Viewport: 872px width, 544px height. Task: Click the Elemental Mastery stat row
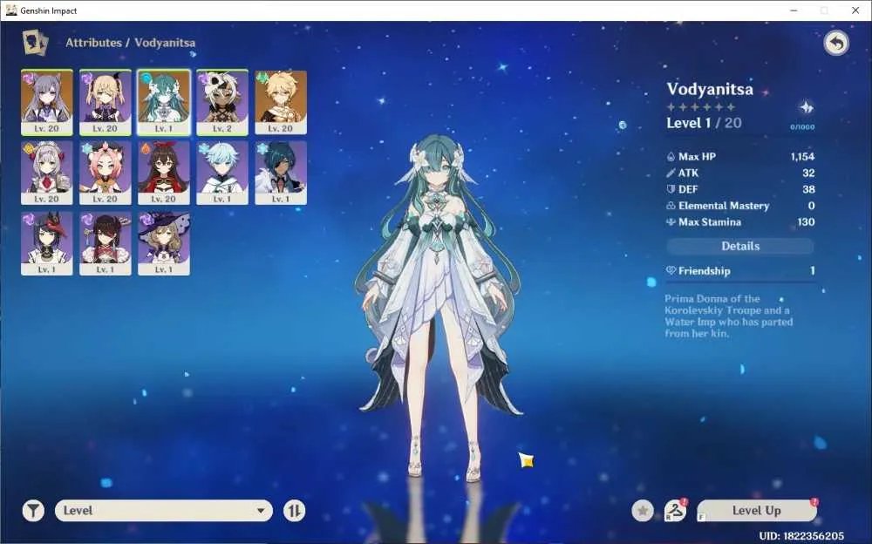740,206
